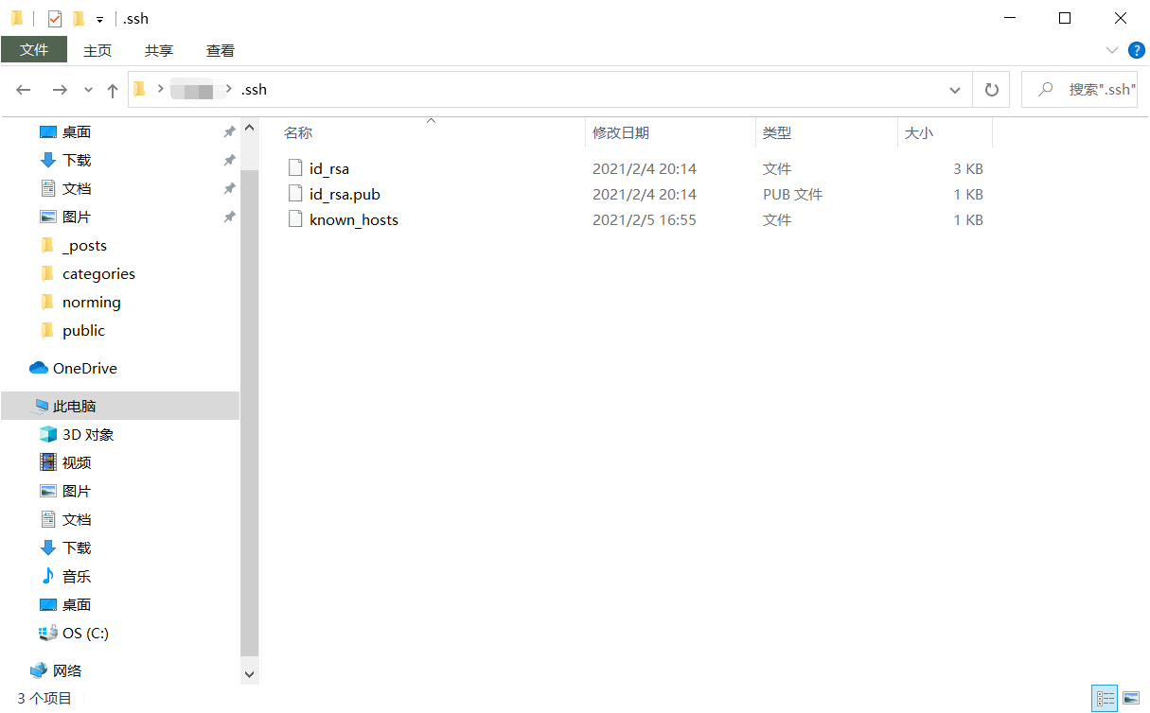Select the id_rsa.pub file
This screenshot has height=713, width=1150.
(x=345, y=194)
